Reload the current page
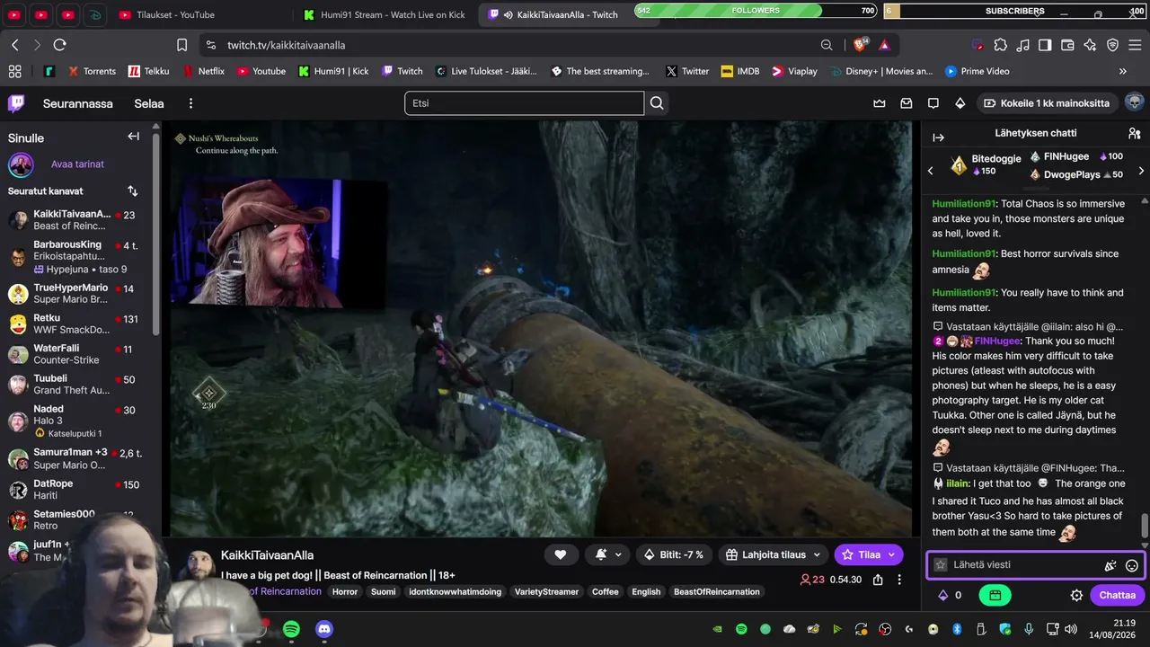 coord(60,45)
